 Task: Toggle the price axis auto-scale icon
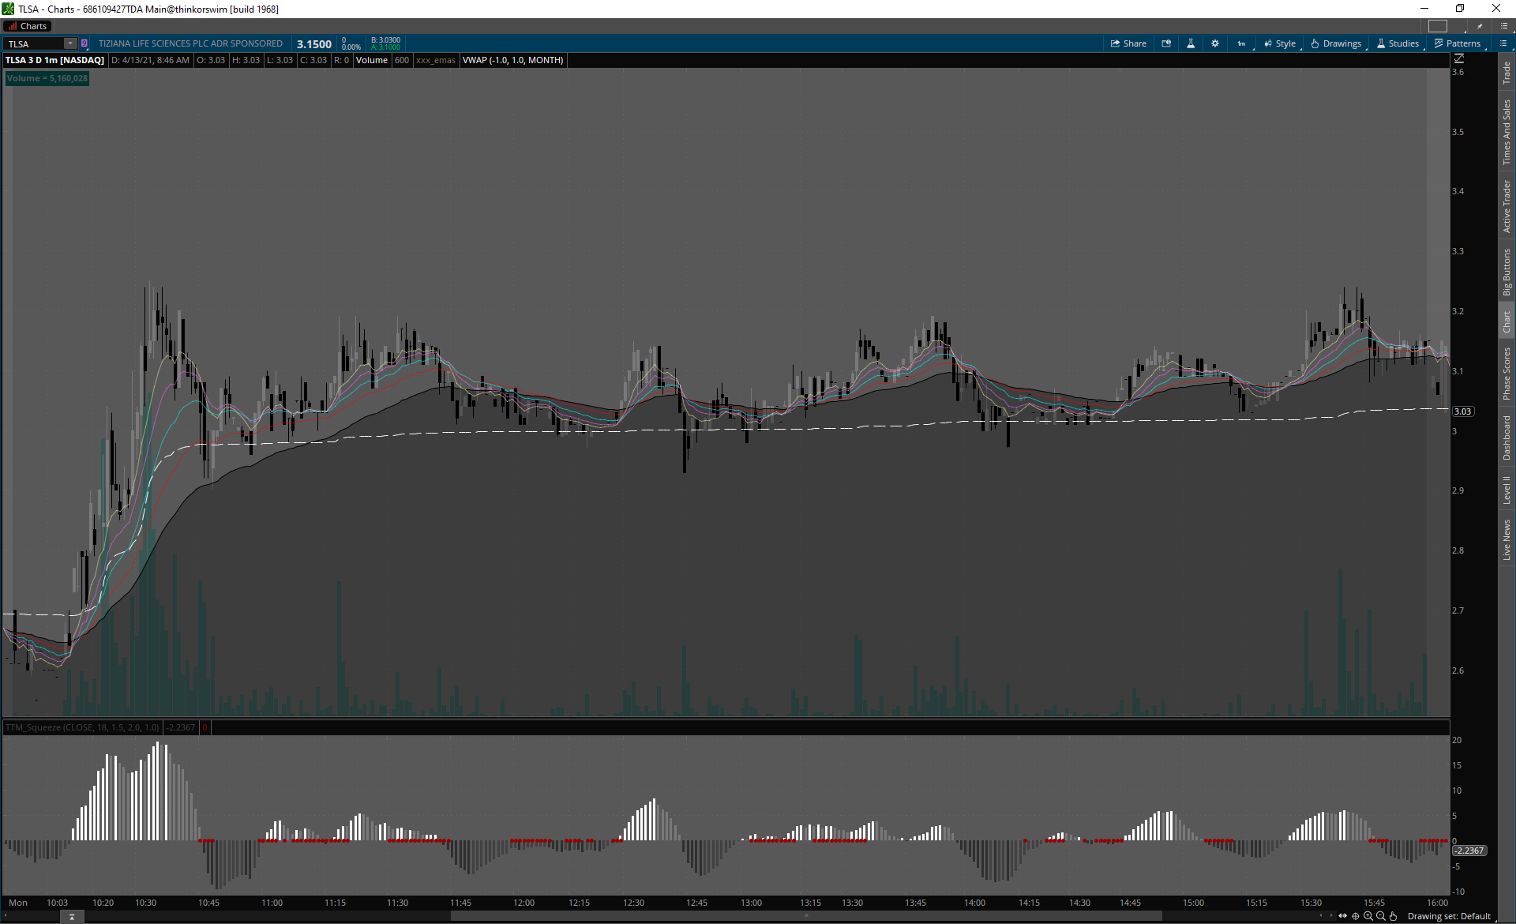click(x=1459, y=59)
